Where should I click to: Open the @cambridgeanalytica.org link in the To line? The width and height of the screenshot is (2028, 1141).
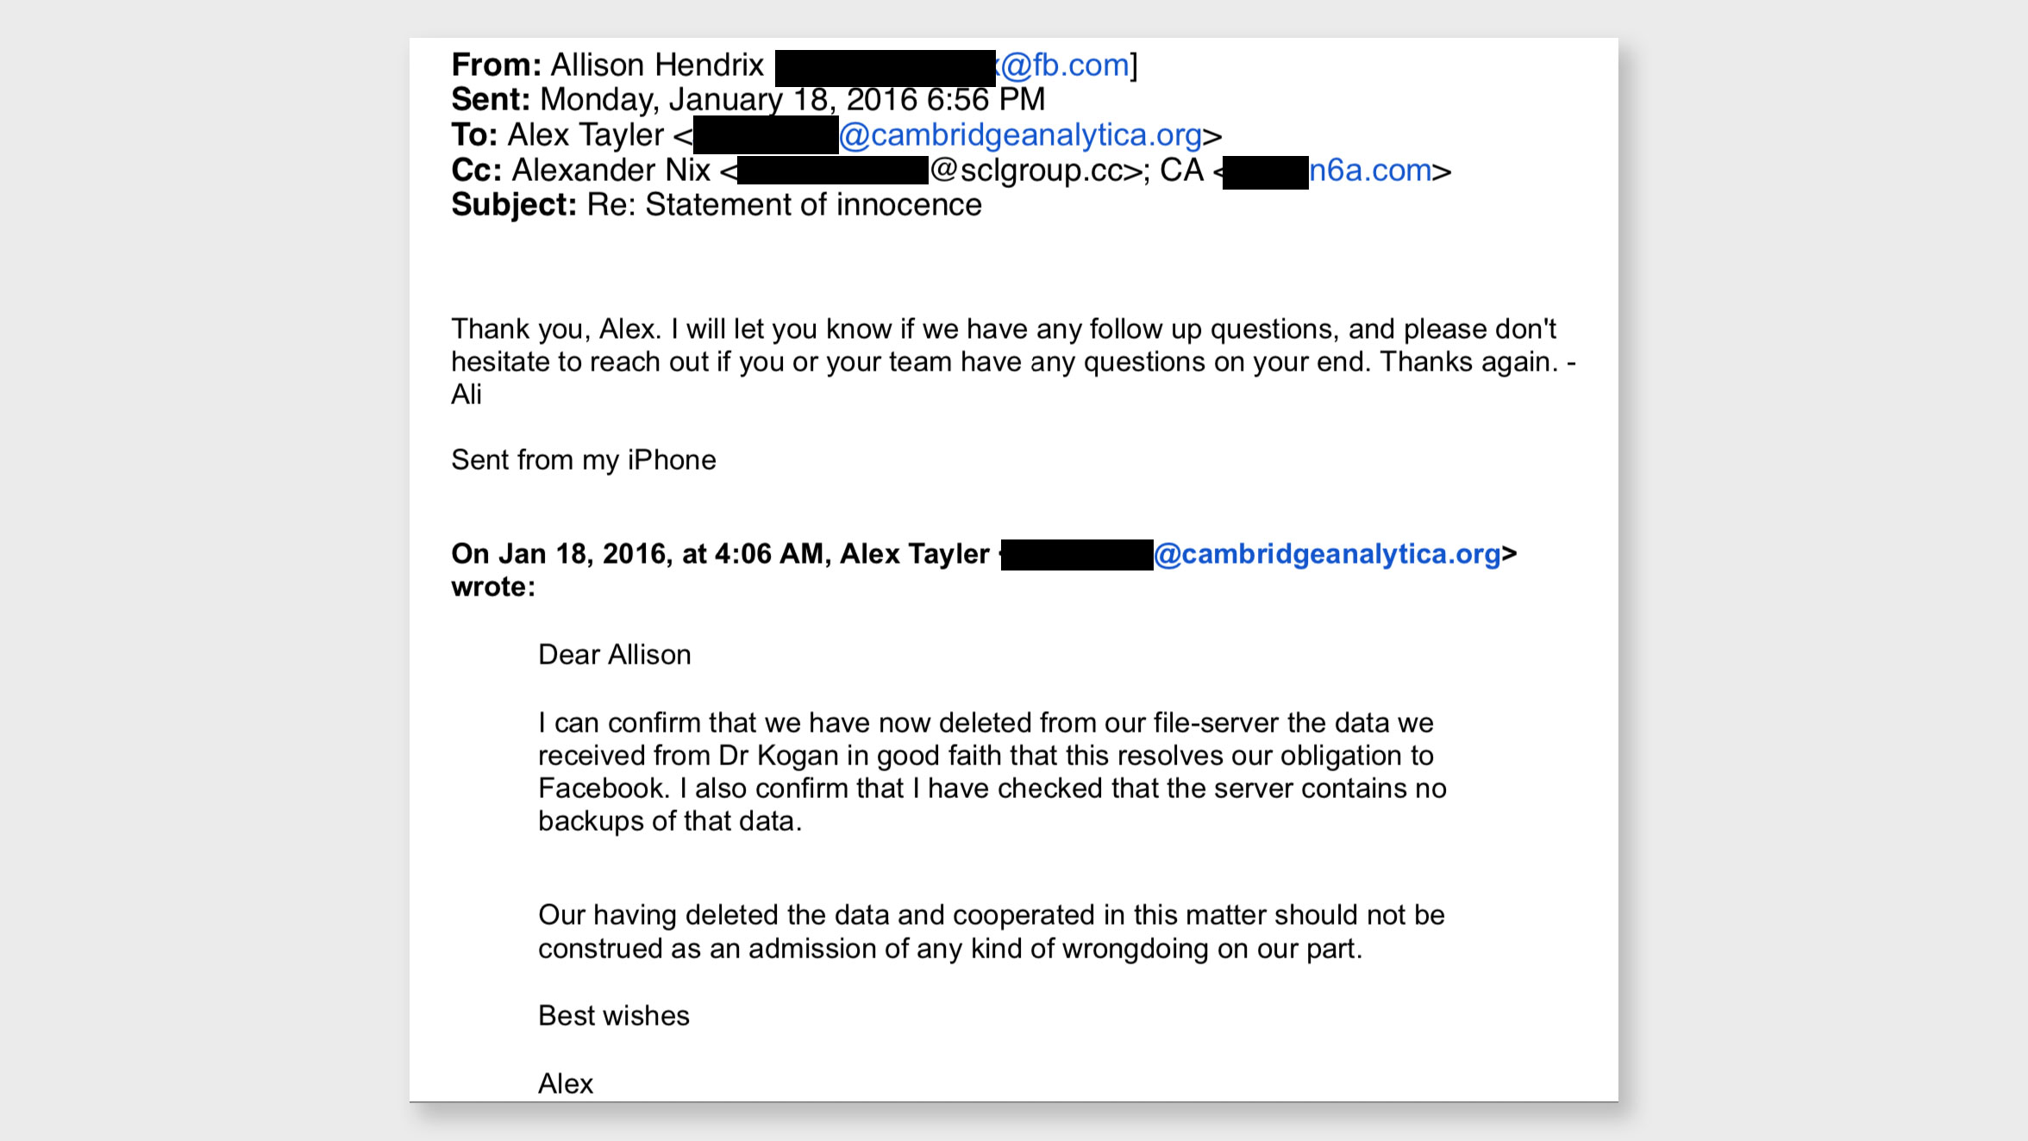1020,135
